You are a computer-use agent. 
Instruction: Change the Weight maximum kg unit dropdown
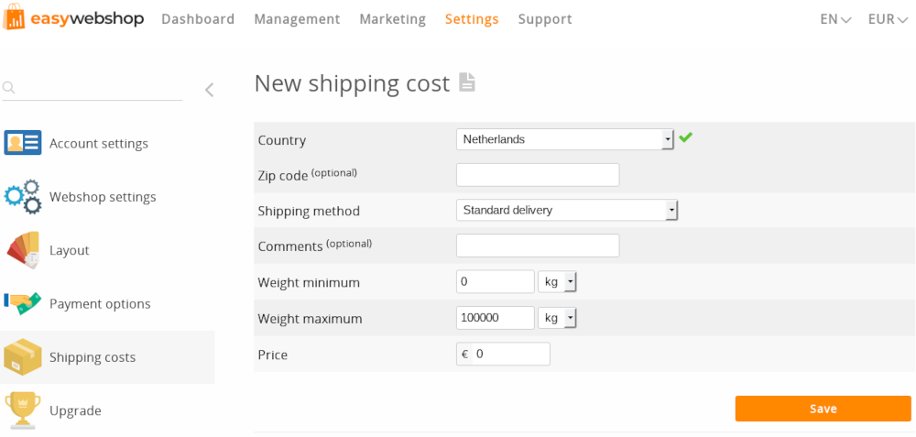tap(558, 318)
